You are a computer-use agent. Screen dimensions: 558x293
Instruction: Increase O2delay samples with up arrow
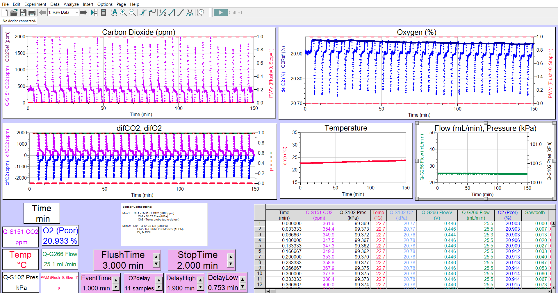click(159, 280)
